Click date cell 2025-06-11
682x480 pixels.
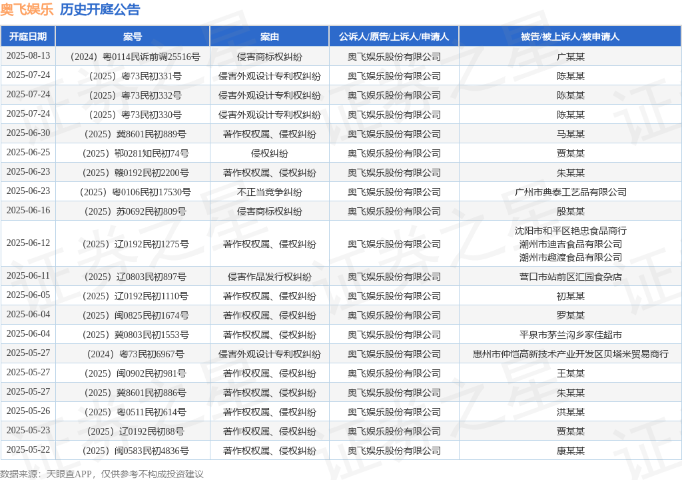click(x=28, y=276)
